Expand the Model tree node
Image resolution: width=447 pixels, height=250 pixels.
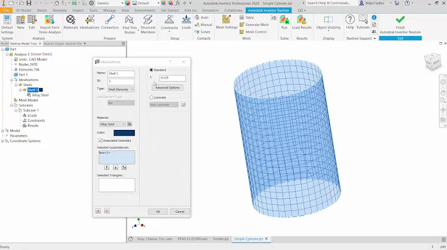(x=2, y=131)
